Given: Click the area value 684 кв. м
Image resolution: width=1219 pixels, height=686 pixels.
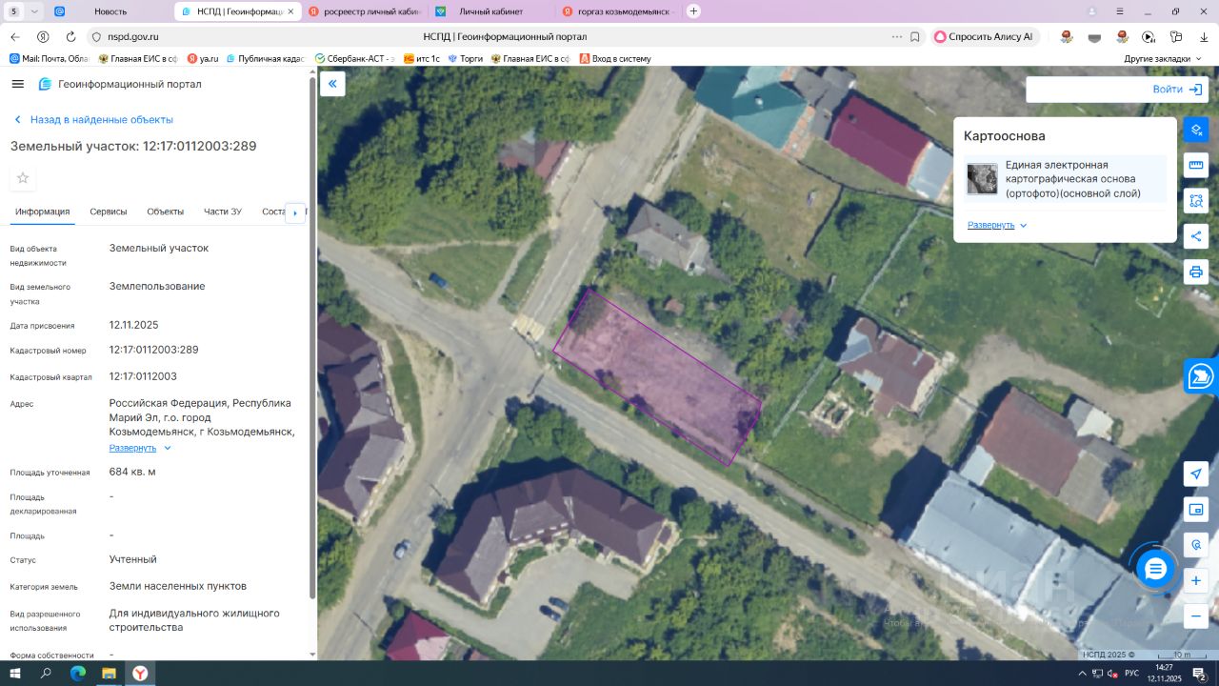Looking at the screenshot, I should tap(132, 472).
